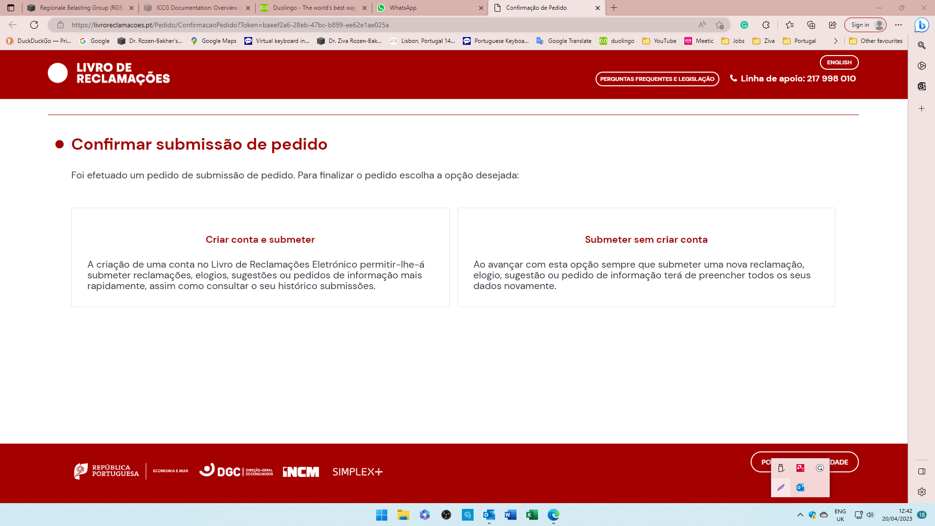This screenshot has width=935, height=526.
Task: Open the Extensions puzzle-piece icon
Action: coord(766,25)
